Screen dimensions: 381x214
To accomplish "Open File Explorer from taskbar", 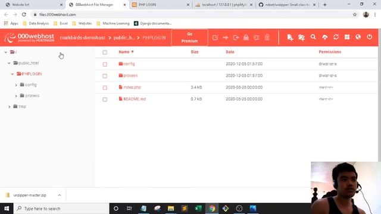I will click(171, 209).
